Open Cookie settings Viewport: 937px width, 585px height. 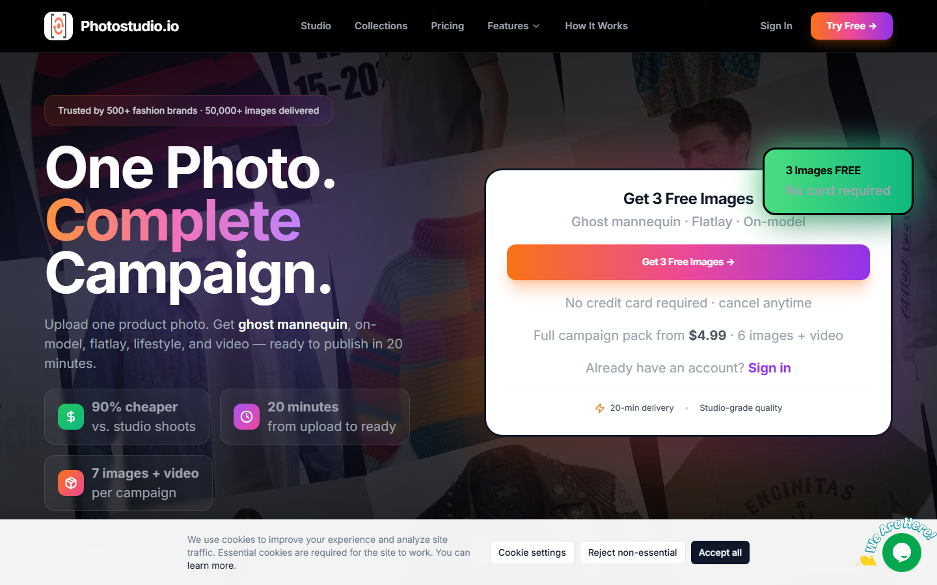tap(532, 552)
